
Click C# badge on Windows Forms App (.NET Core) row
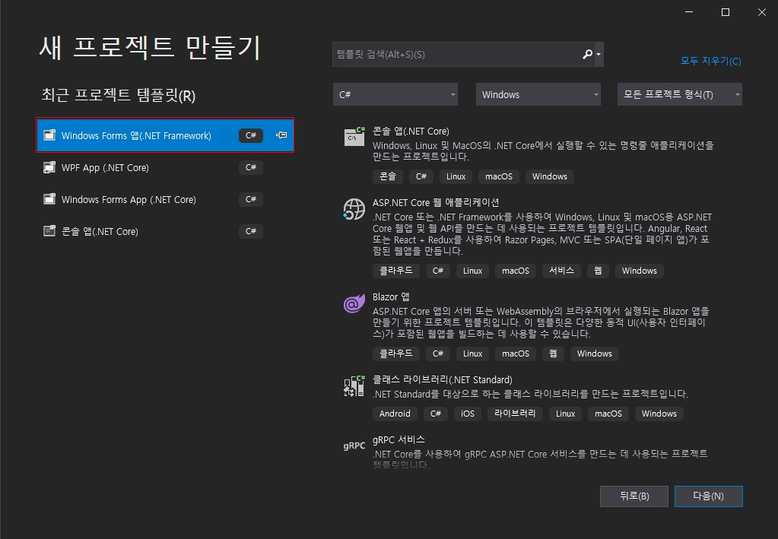point(250,199)
